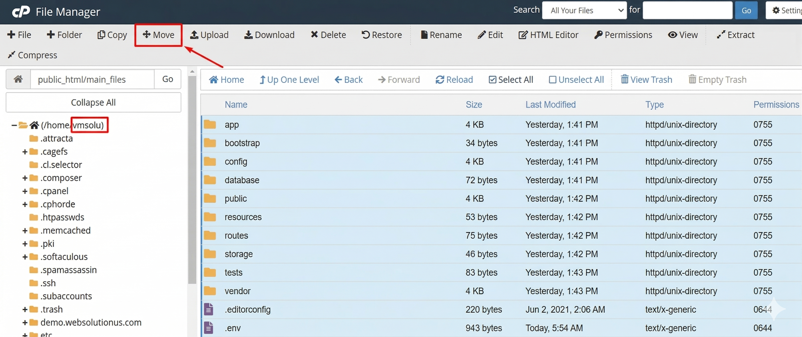Select the .attracta folder in tree

51,138
